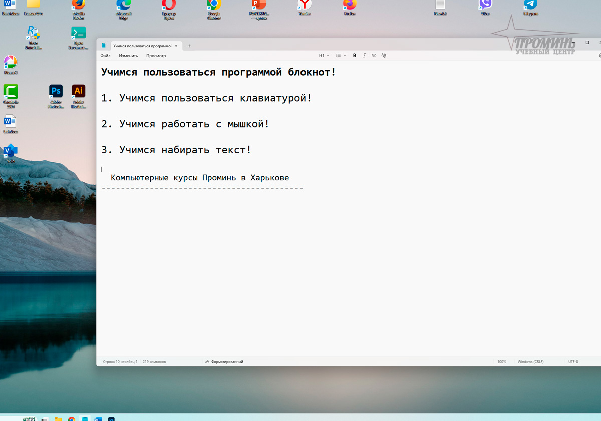
Task: Select the Telegram desktop shortcut
Action: 530,6
